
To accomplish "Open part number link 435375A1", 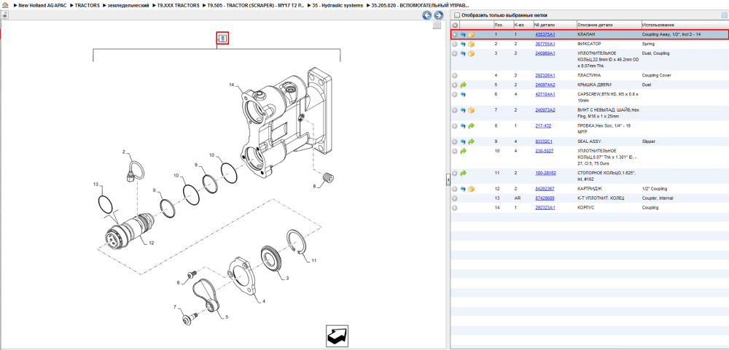I will pos(545,34).
